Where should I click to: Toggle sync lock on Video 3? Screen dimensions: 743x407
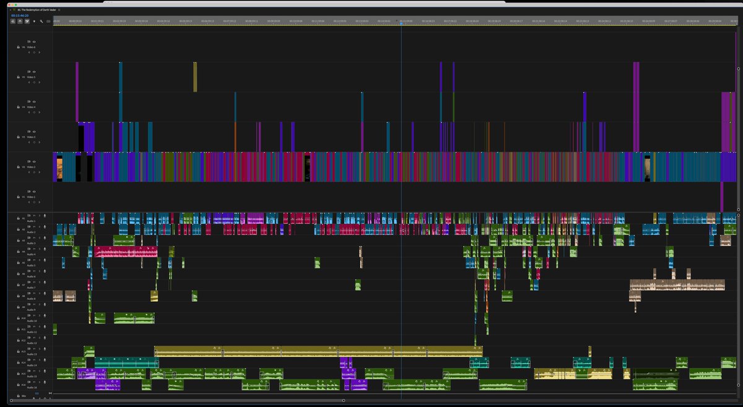28,132
